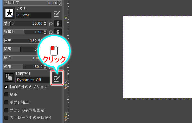Toggle the aspect ratio link chain icon
This screenshot has width=192, height=123.
pos(58,32)
